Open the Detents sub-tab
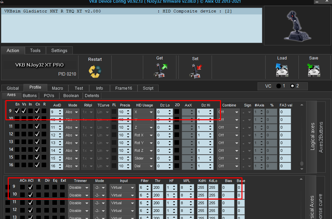Image resolution: width=332 pixels, height=219 pixels. [x=92, y=96]
